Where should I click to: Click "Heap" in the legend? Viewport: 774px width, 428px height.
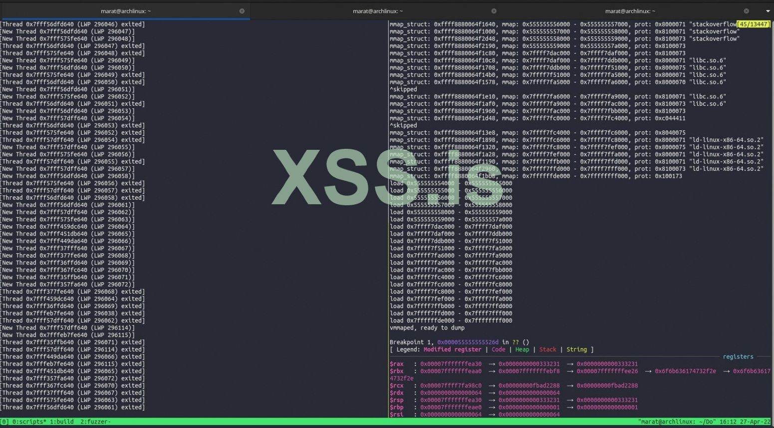pos(522,350)
